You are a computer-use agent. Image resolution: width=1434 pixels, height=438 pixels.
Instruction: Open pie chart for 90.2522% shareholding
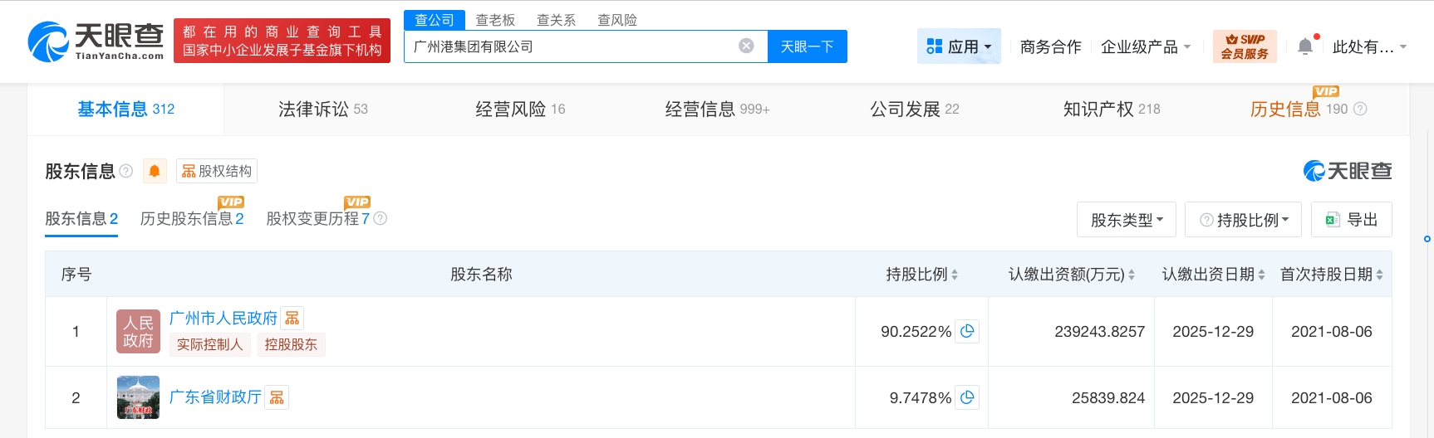[967, 332]
